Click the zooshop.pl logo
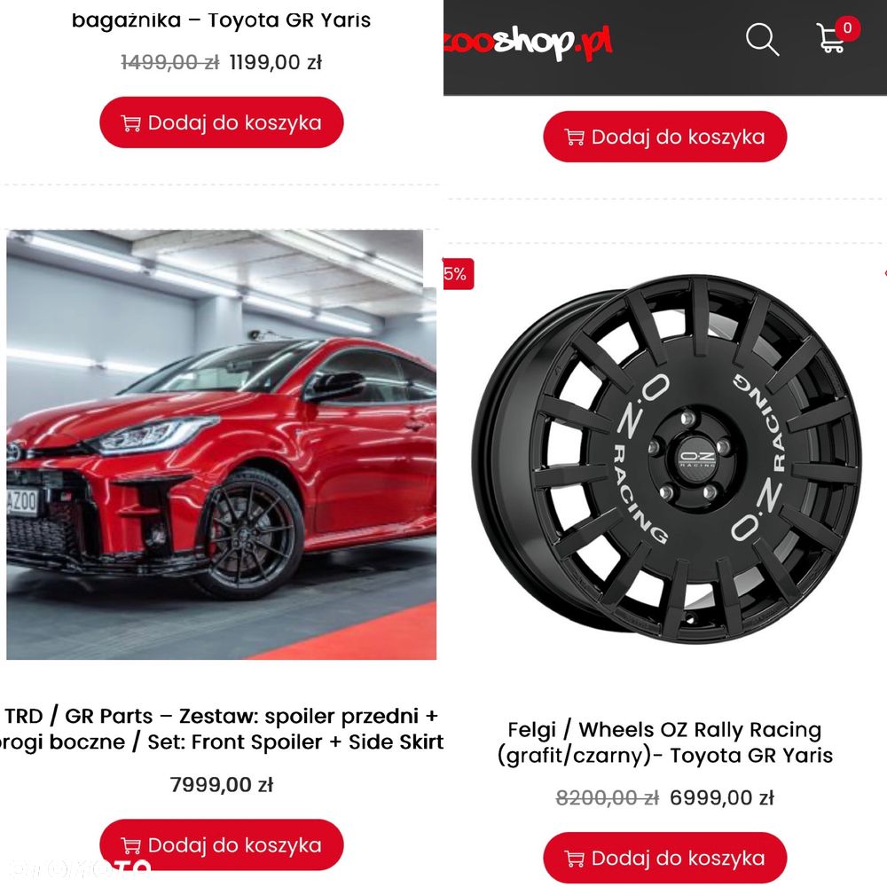Viewport: 887px width, 887px height. [x=529, y=42]
